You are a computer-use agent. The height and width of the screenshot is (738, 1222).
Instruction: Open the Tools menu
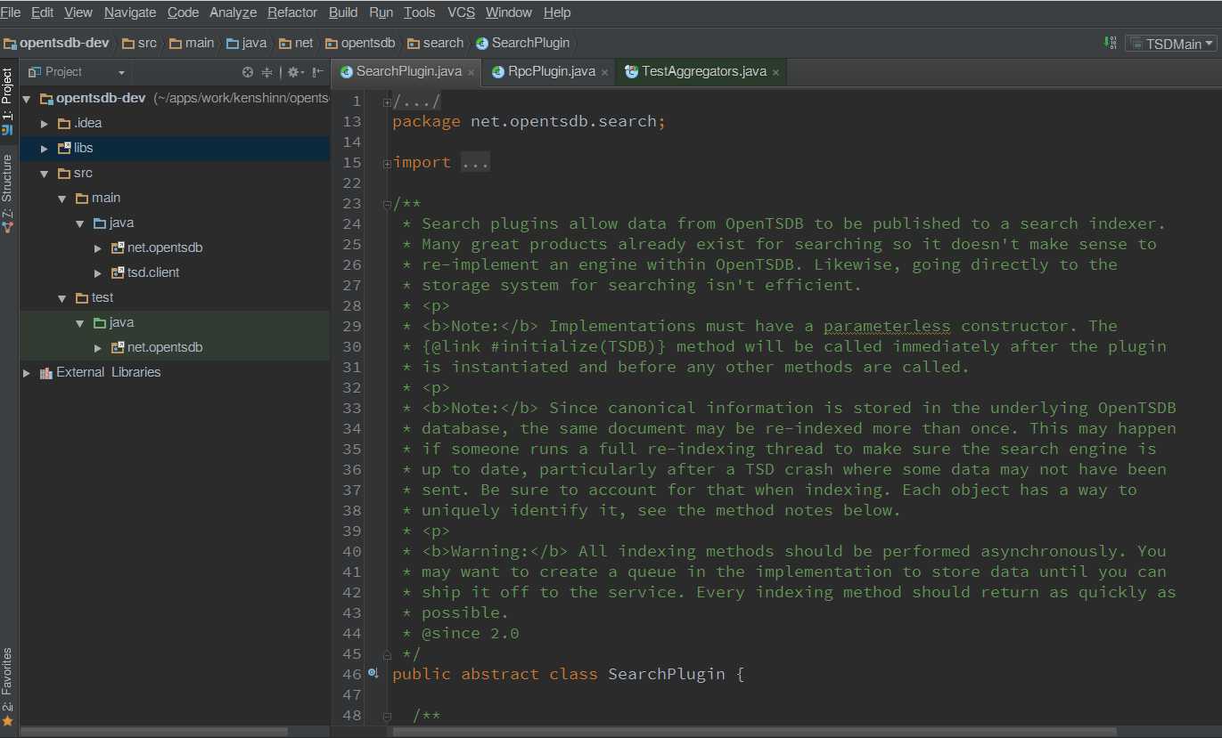pyautogui.click(x=419, y=12)
